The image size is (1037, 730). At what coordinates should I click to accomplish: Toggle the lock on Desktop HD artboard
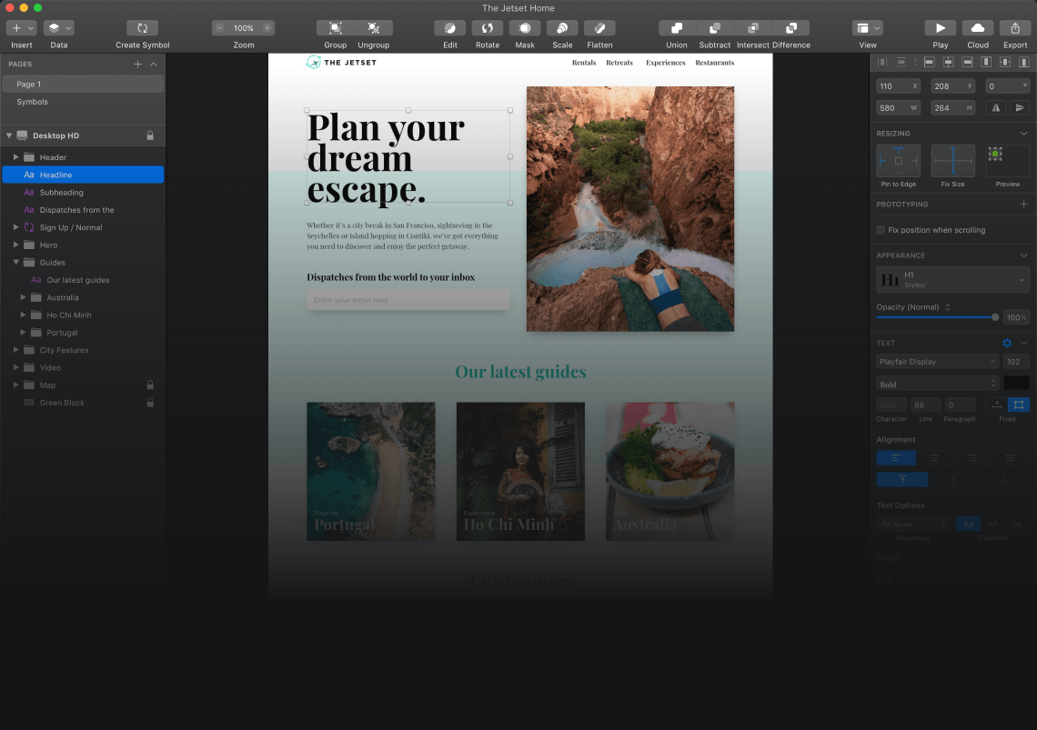click(150, 135)
